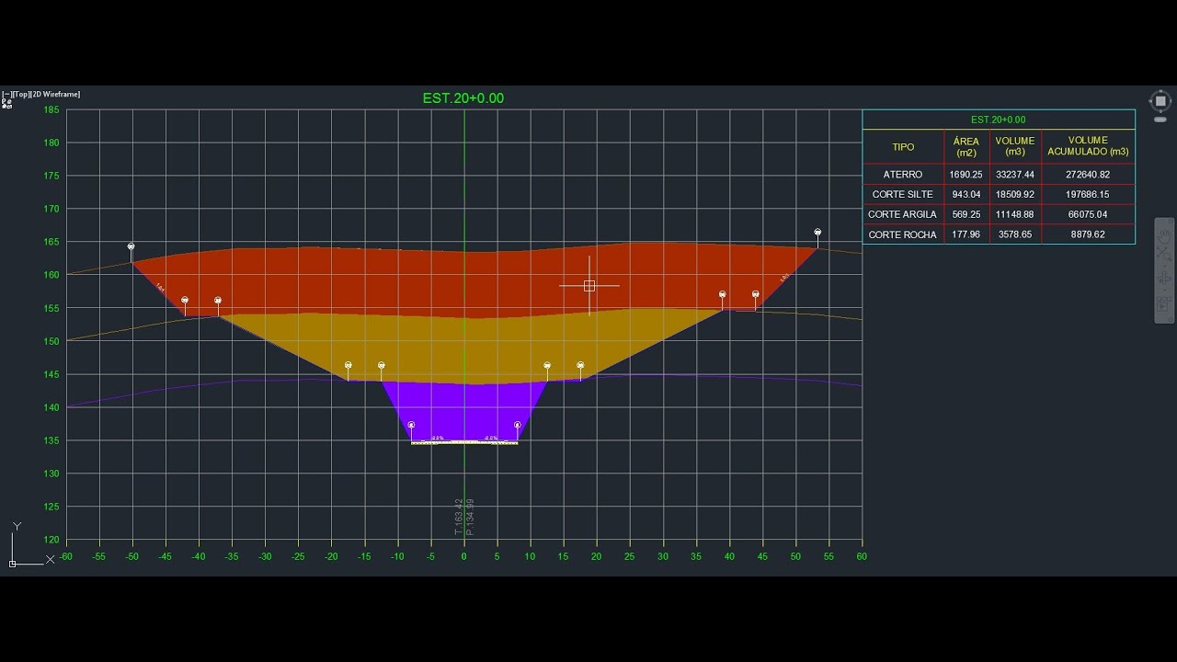
Task: Select the marker near offset 44 bench
Action: [756, 295]
